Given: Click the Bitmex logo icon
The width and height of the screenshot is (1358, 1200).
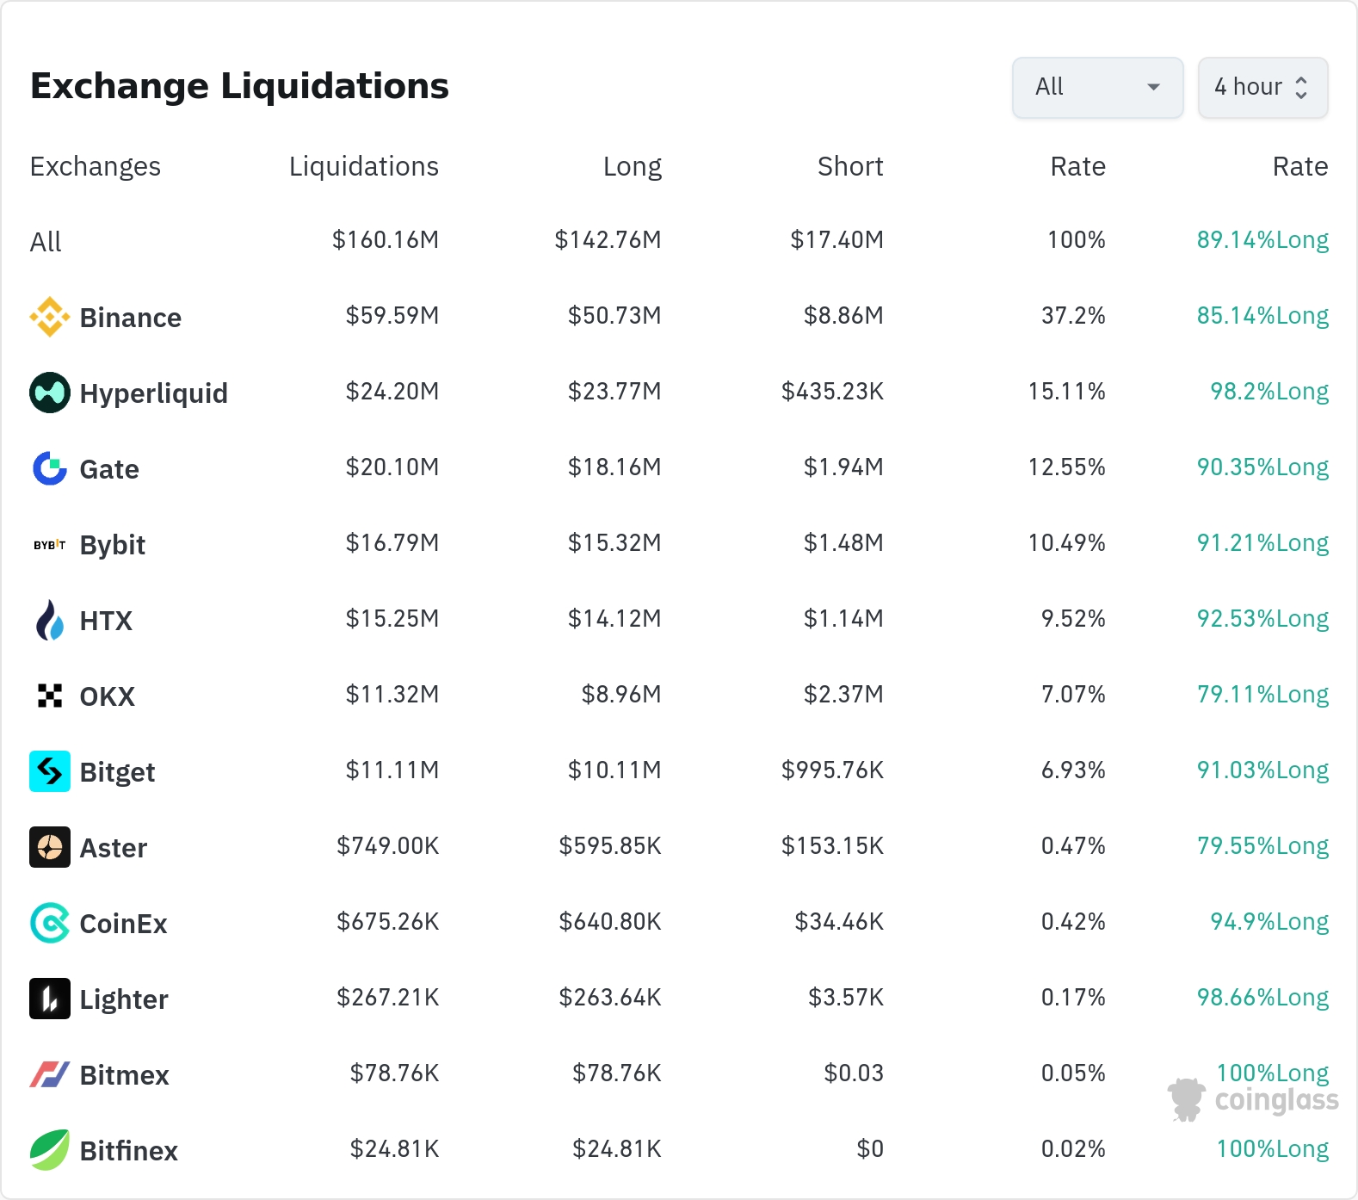Looking at the screenshot, I should (50, 1074).
